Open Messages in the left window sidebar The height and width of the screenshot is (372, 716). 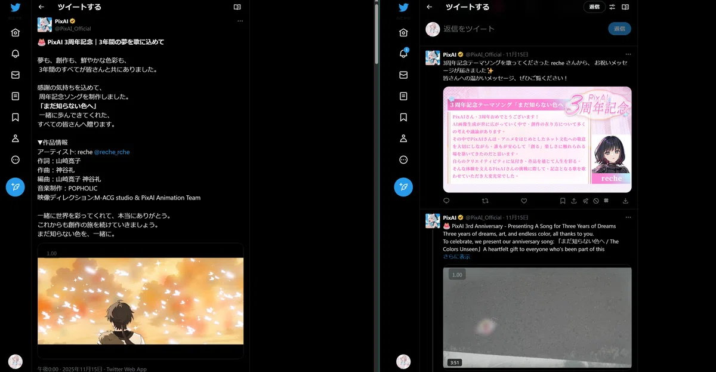coord(16,75)
